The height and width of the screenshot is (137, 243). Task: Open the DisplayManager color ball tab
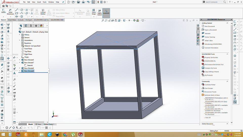coord(41,26)
